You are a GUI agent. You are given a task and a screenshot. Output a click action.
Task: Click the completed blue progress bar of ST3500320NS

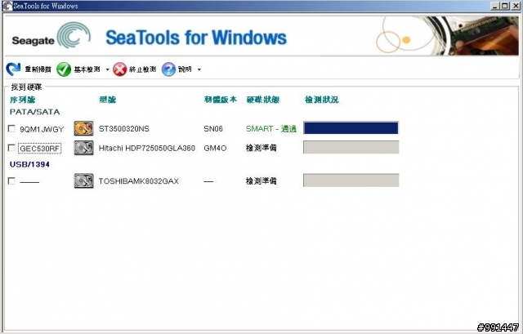pos(351,128)
